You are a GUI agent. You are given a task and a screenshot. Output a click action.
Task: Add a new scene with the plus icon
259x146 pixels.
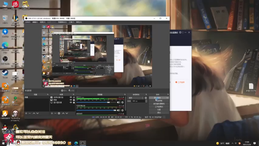(26, 113)
